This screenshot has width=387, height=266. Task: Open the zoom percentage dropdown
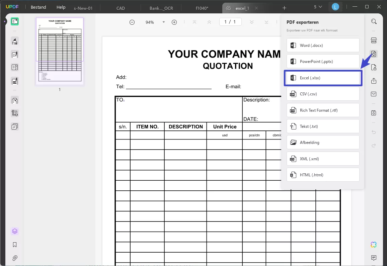pyautogui.click(x=163, y=22)
